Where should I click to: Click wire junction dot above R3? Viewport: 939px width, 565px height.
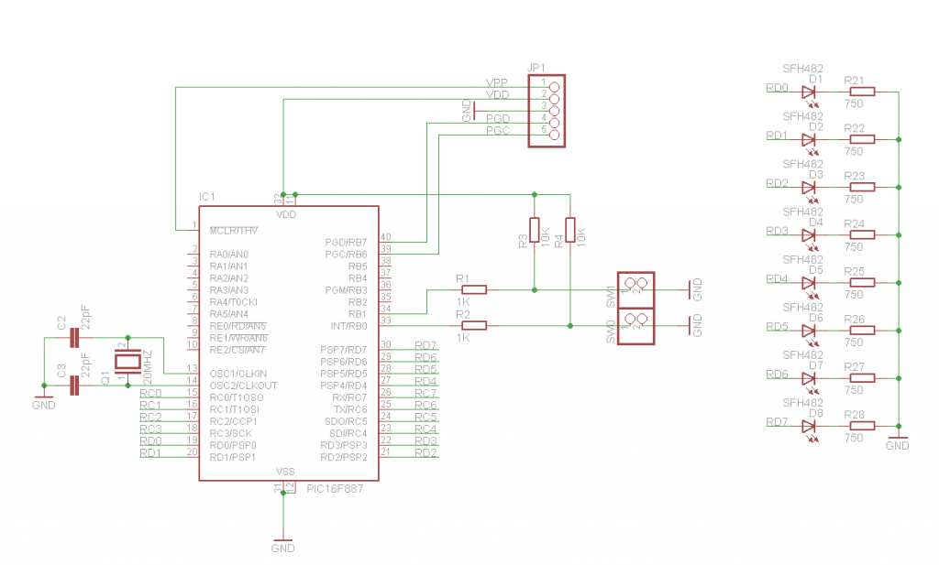535,194
